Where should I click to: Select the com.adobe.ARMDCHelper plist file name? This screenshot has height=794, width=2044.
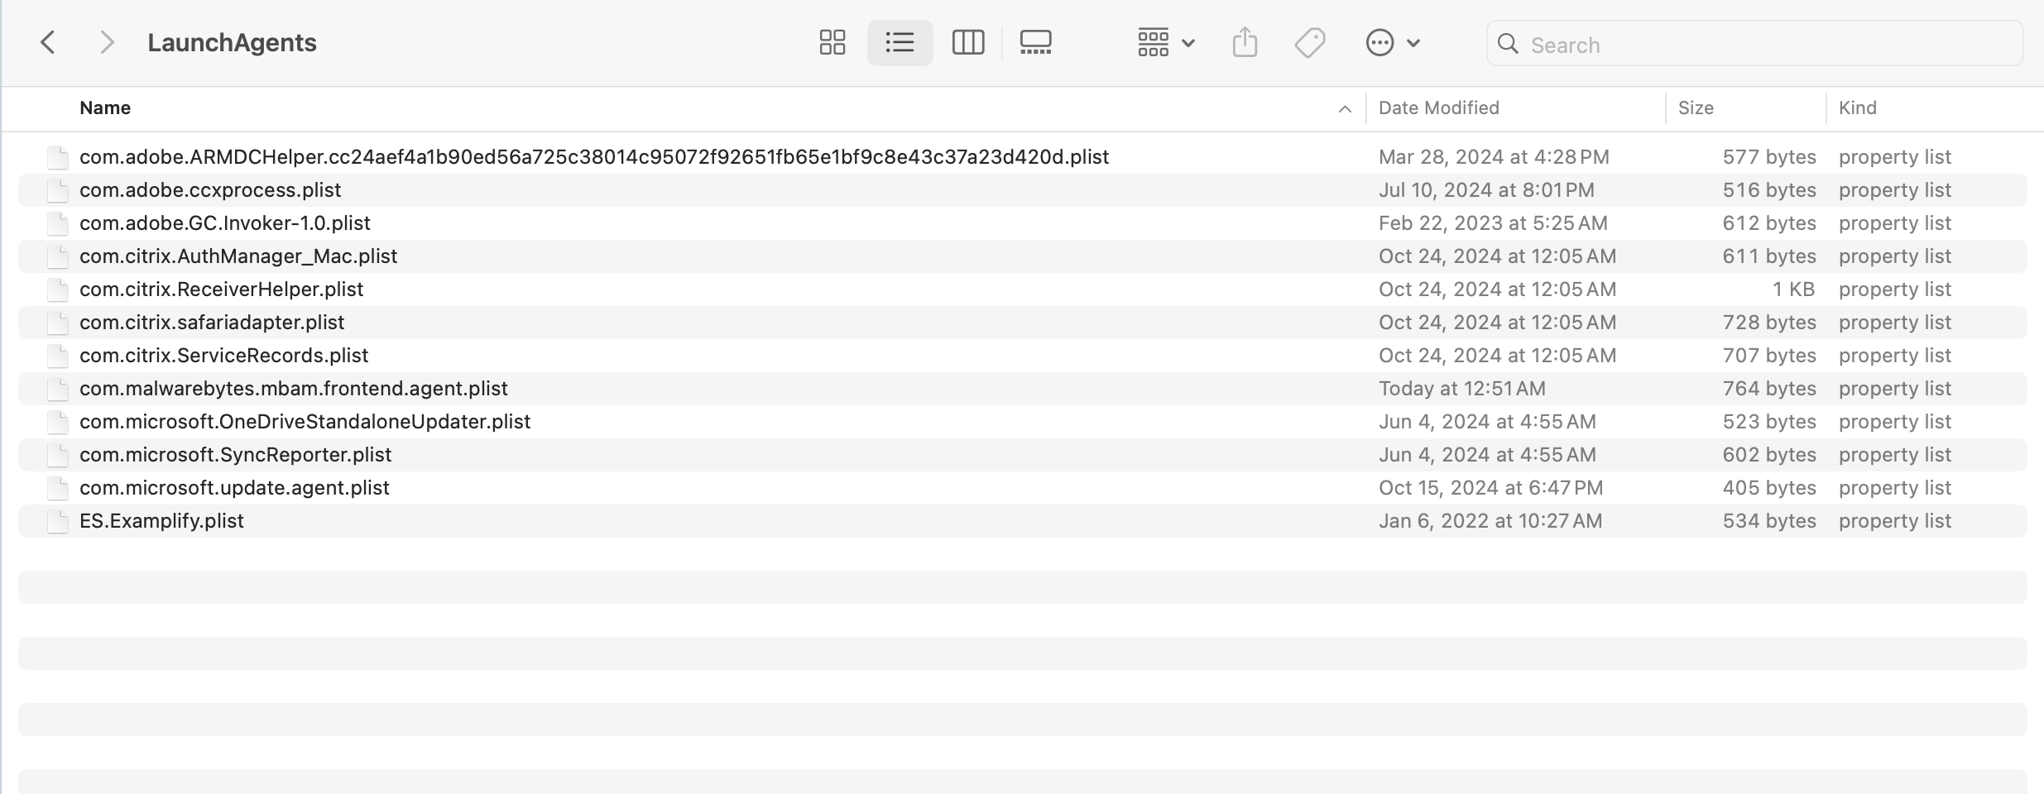point(594,157)
